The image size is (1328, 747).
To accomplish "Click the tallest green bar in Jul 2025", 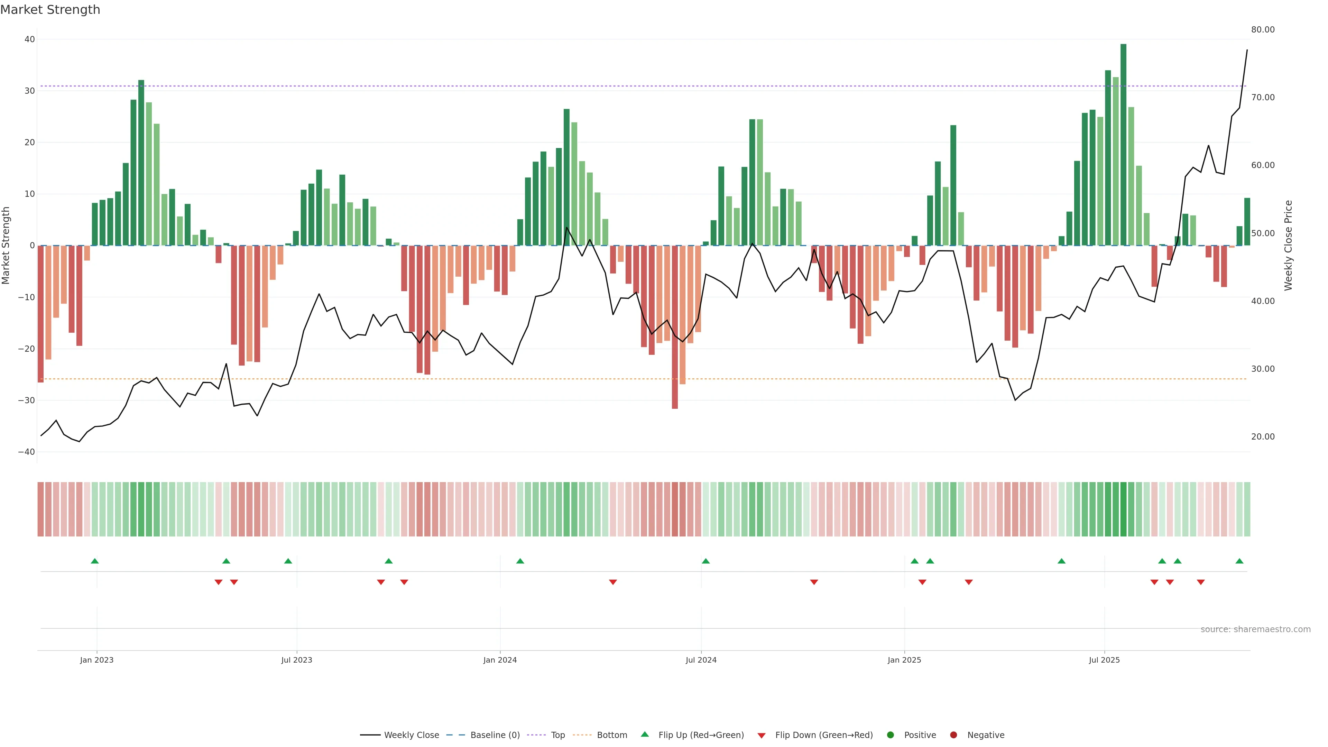I will tap(1123, 144).
